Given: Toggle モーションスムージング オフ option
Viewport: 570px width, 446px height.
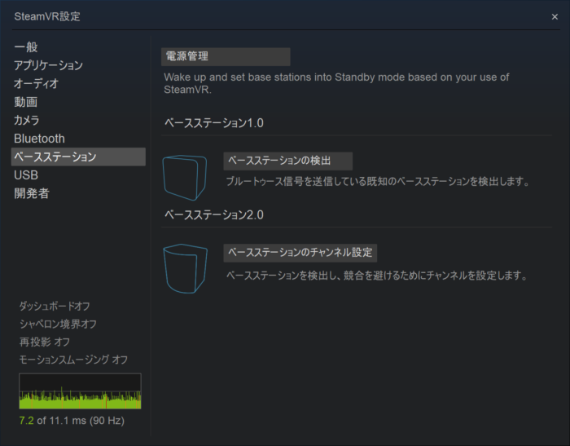Looking at the screenshot, I should pos(73,360).
